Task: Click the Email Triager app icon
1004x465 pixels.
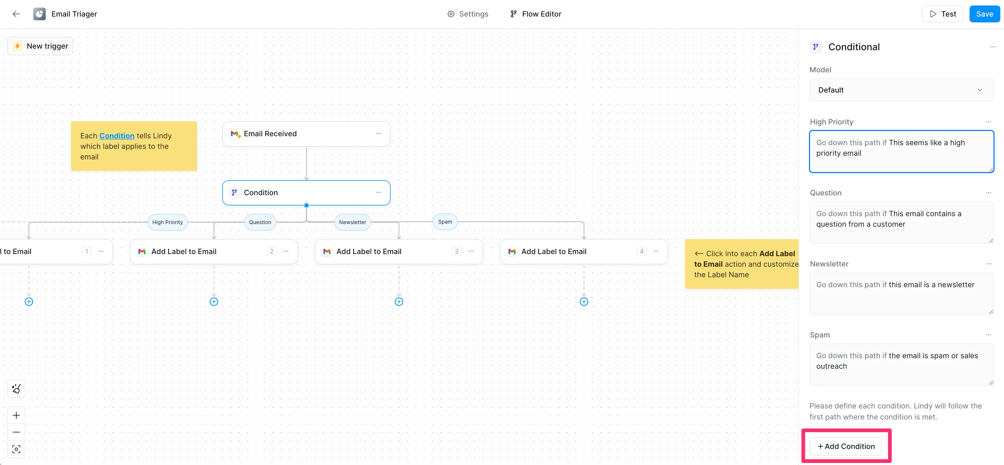Action: (39, 14)
